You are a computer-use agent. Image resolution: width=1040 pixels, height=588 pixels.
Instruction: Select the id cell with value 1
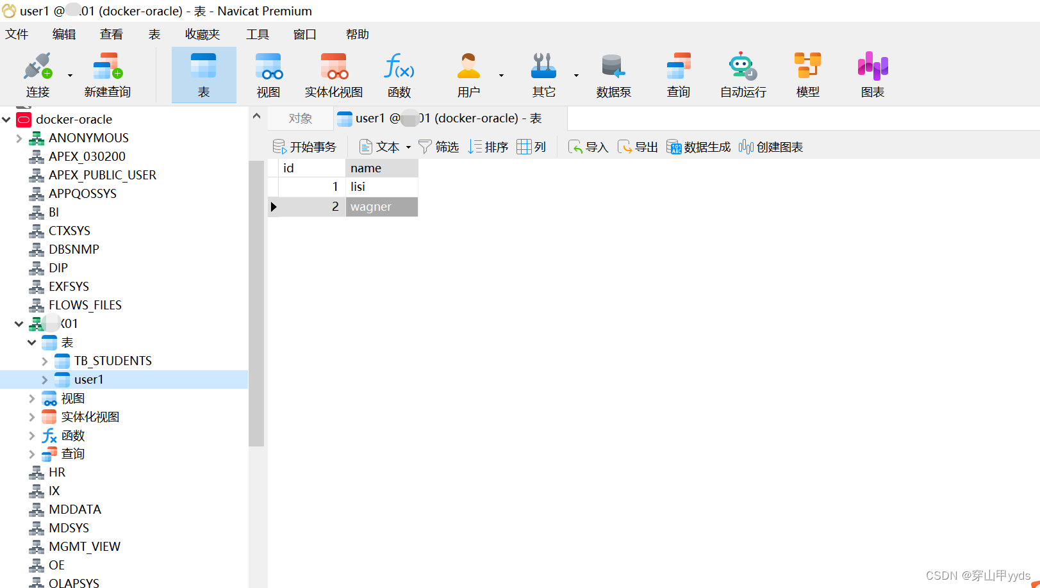click(x=312, y=186)
